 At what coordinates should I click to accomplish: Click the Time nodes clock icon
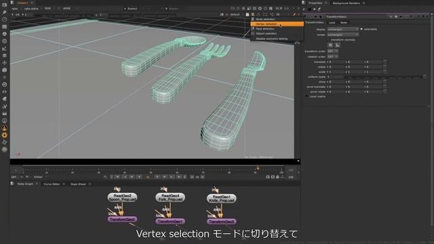(x=5, y=20)
